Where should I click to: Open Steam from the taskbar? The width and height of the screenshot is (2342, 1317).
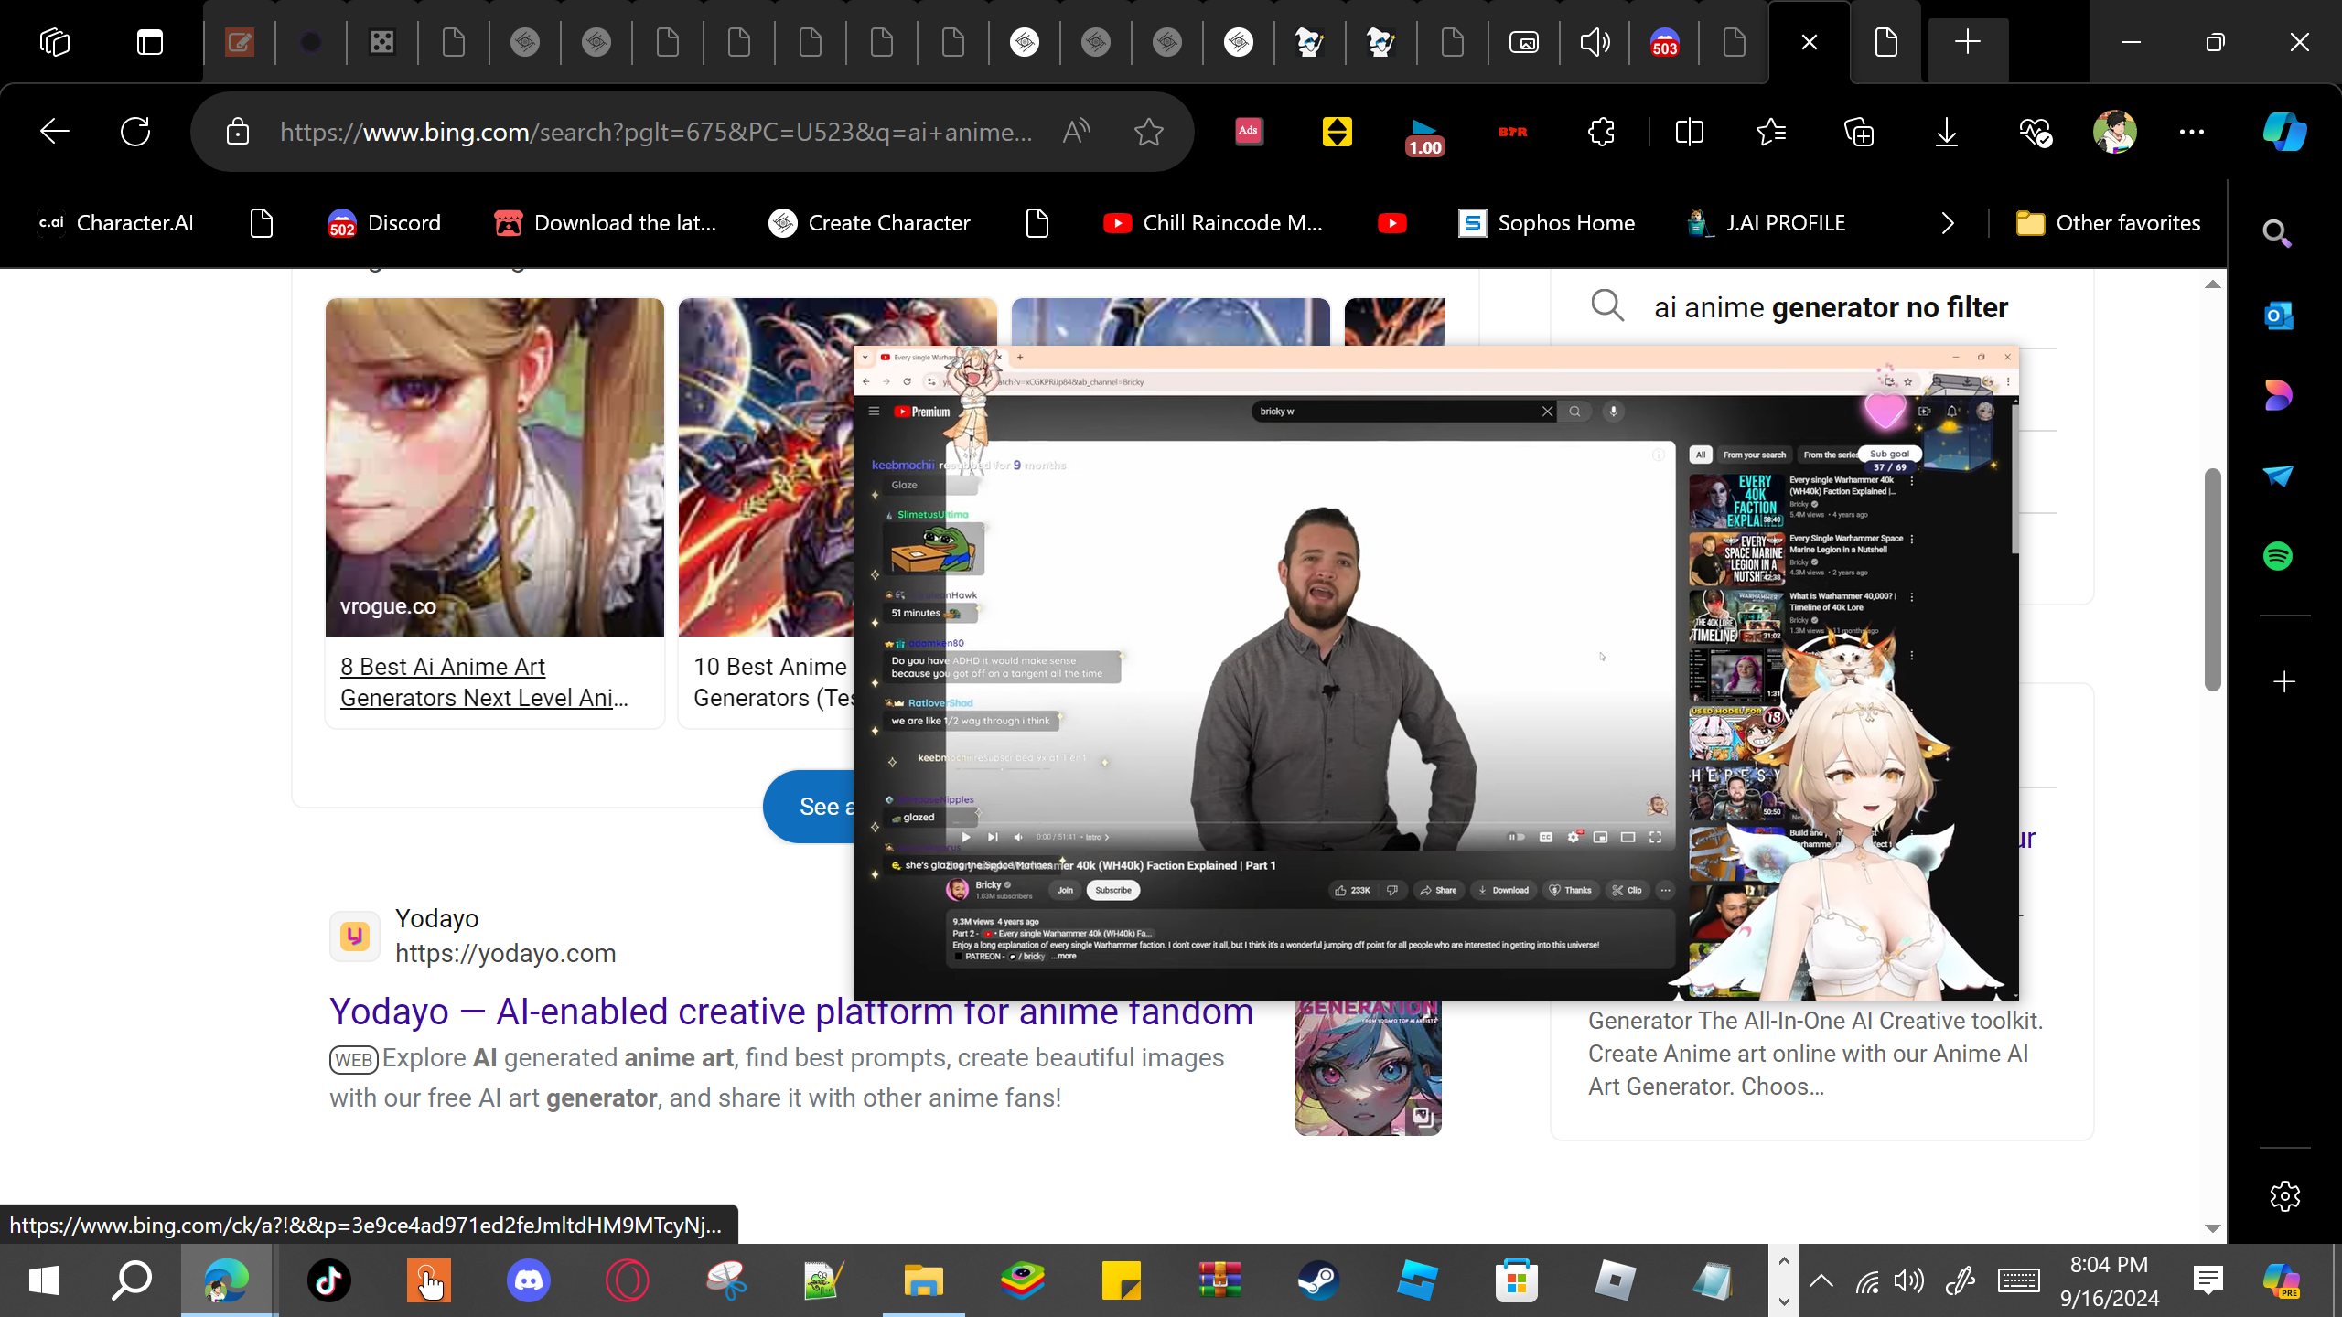pos(1318,1280)
